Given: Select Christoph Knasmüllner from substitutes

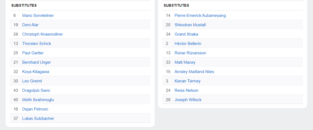Looking at the screenshot, I should point(42,34).
